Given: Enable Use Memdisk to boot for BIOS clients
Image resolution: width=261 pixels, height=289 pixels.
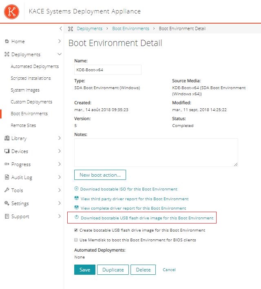Looking at the screenshot, I should click(76, 240).
